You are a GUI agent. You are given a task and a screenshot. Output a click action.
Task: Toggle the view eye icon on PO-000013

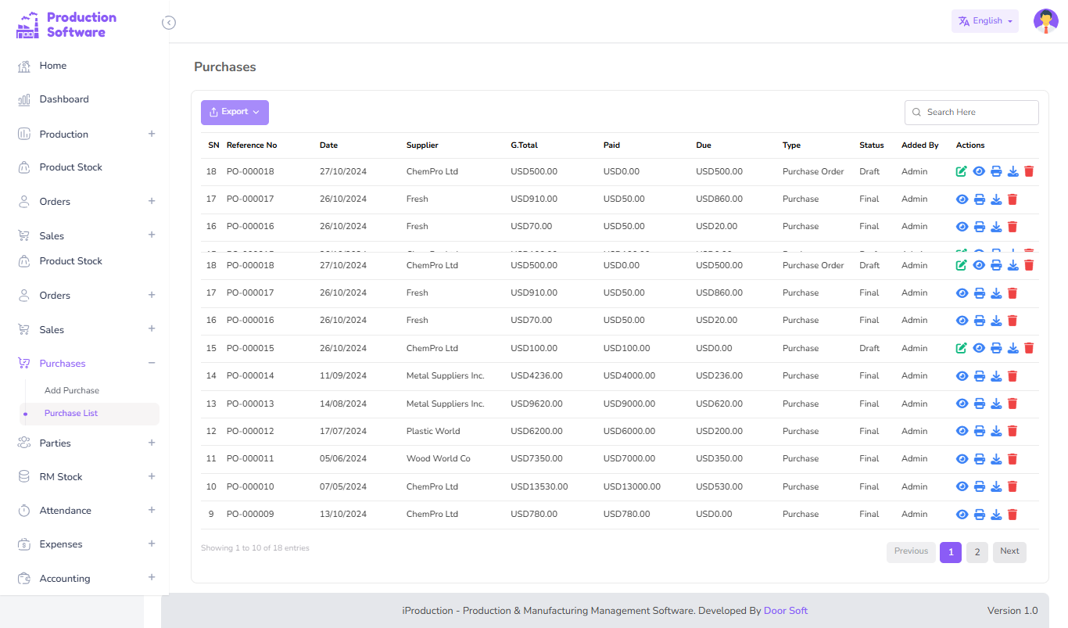(962, 404)
